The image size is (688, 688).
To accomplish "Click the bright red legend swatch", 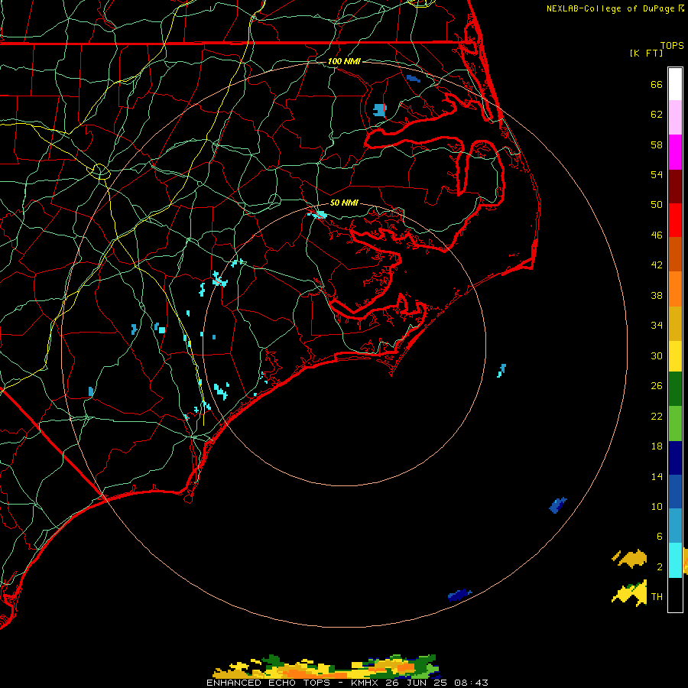I will [x=675, y=220].
